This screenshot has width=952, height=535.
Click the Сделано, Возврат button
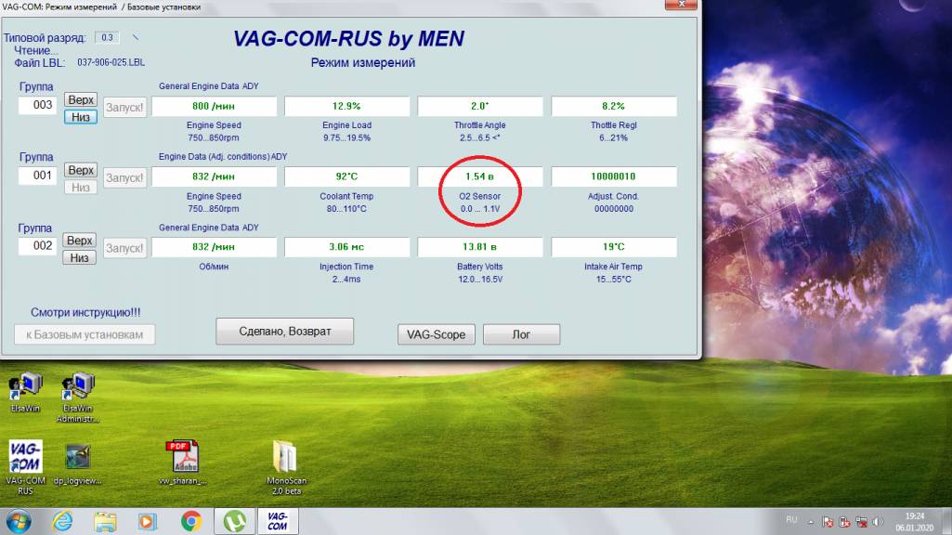285,331
